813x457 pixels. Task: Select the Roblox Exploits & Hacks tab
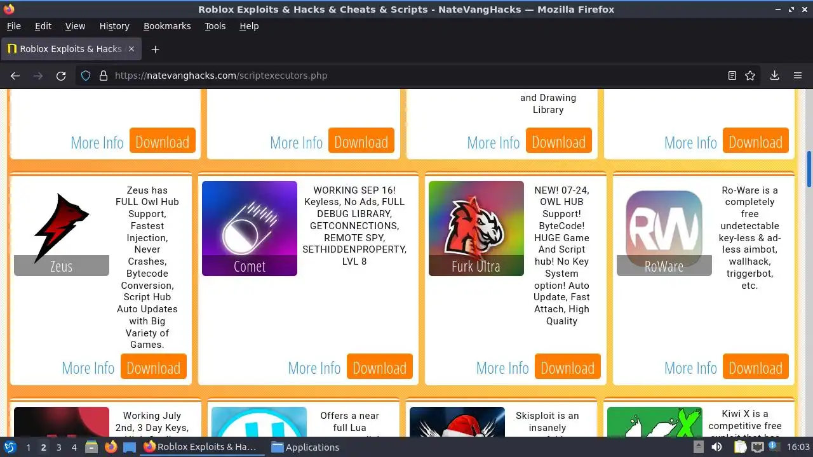click(x=71, y=49)
